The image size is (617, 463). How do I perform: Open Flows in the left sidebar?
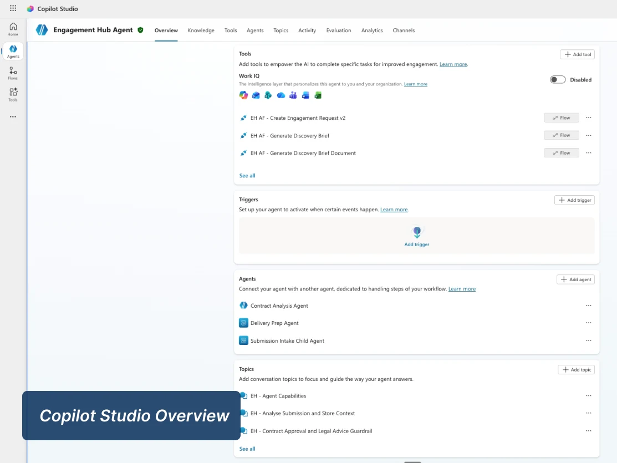pos(13,73)
